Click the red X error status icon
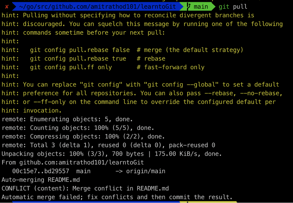This screenshot has height=203, width=293. click(7, 7)
